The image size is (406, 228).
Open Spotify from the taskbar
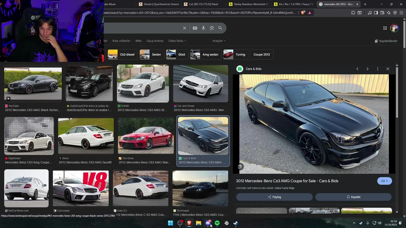(217, 223)
